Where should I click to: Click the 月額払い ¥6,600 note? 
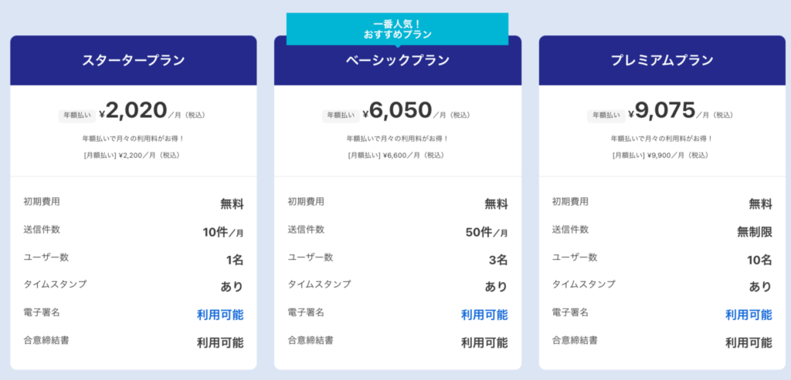tap(396, 156)
